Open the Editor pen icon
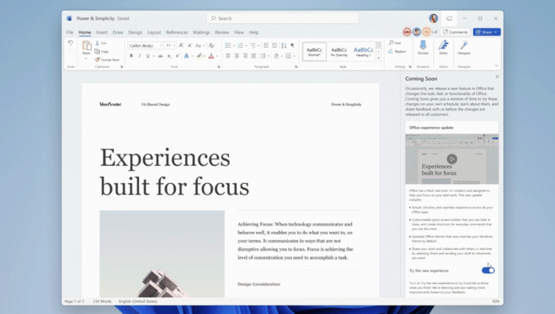The width and height of the screenshot is (555, 314). coord(443,45)
